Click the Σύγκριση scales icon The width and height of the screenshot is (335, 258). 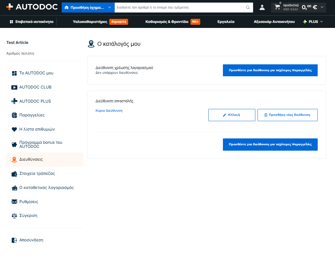click(14, 216)
